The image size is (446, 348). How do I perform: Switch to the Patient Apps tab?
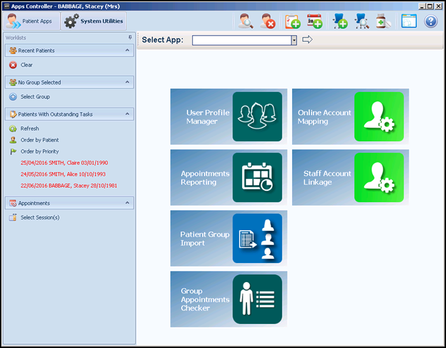coord(31,22)
